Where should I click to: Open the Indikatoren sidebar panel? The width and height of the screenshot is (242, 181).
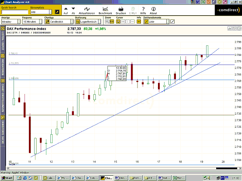3,67
